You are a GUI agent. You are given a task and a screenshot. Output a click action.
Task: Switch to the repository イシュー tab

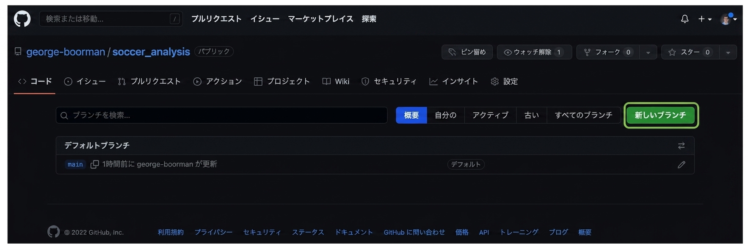pyautogui.click(x=85, y=82)
